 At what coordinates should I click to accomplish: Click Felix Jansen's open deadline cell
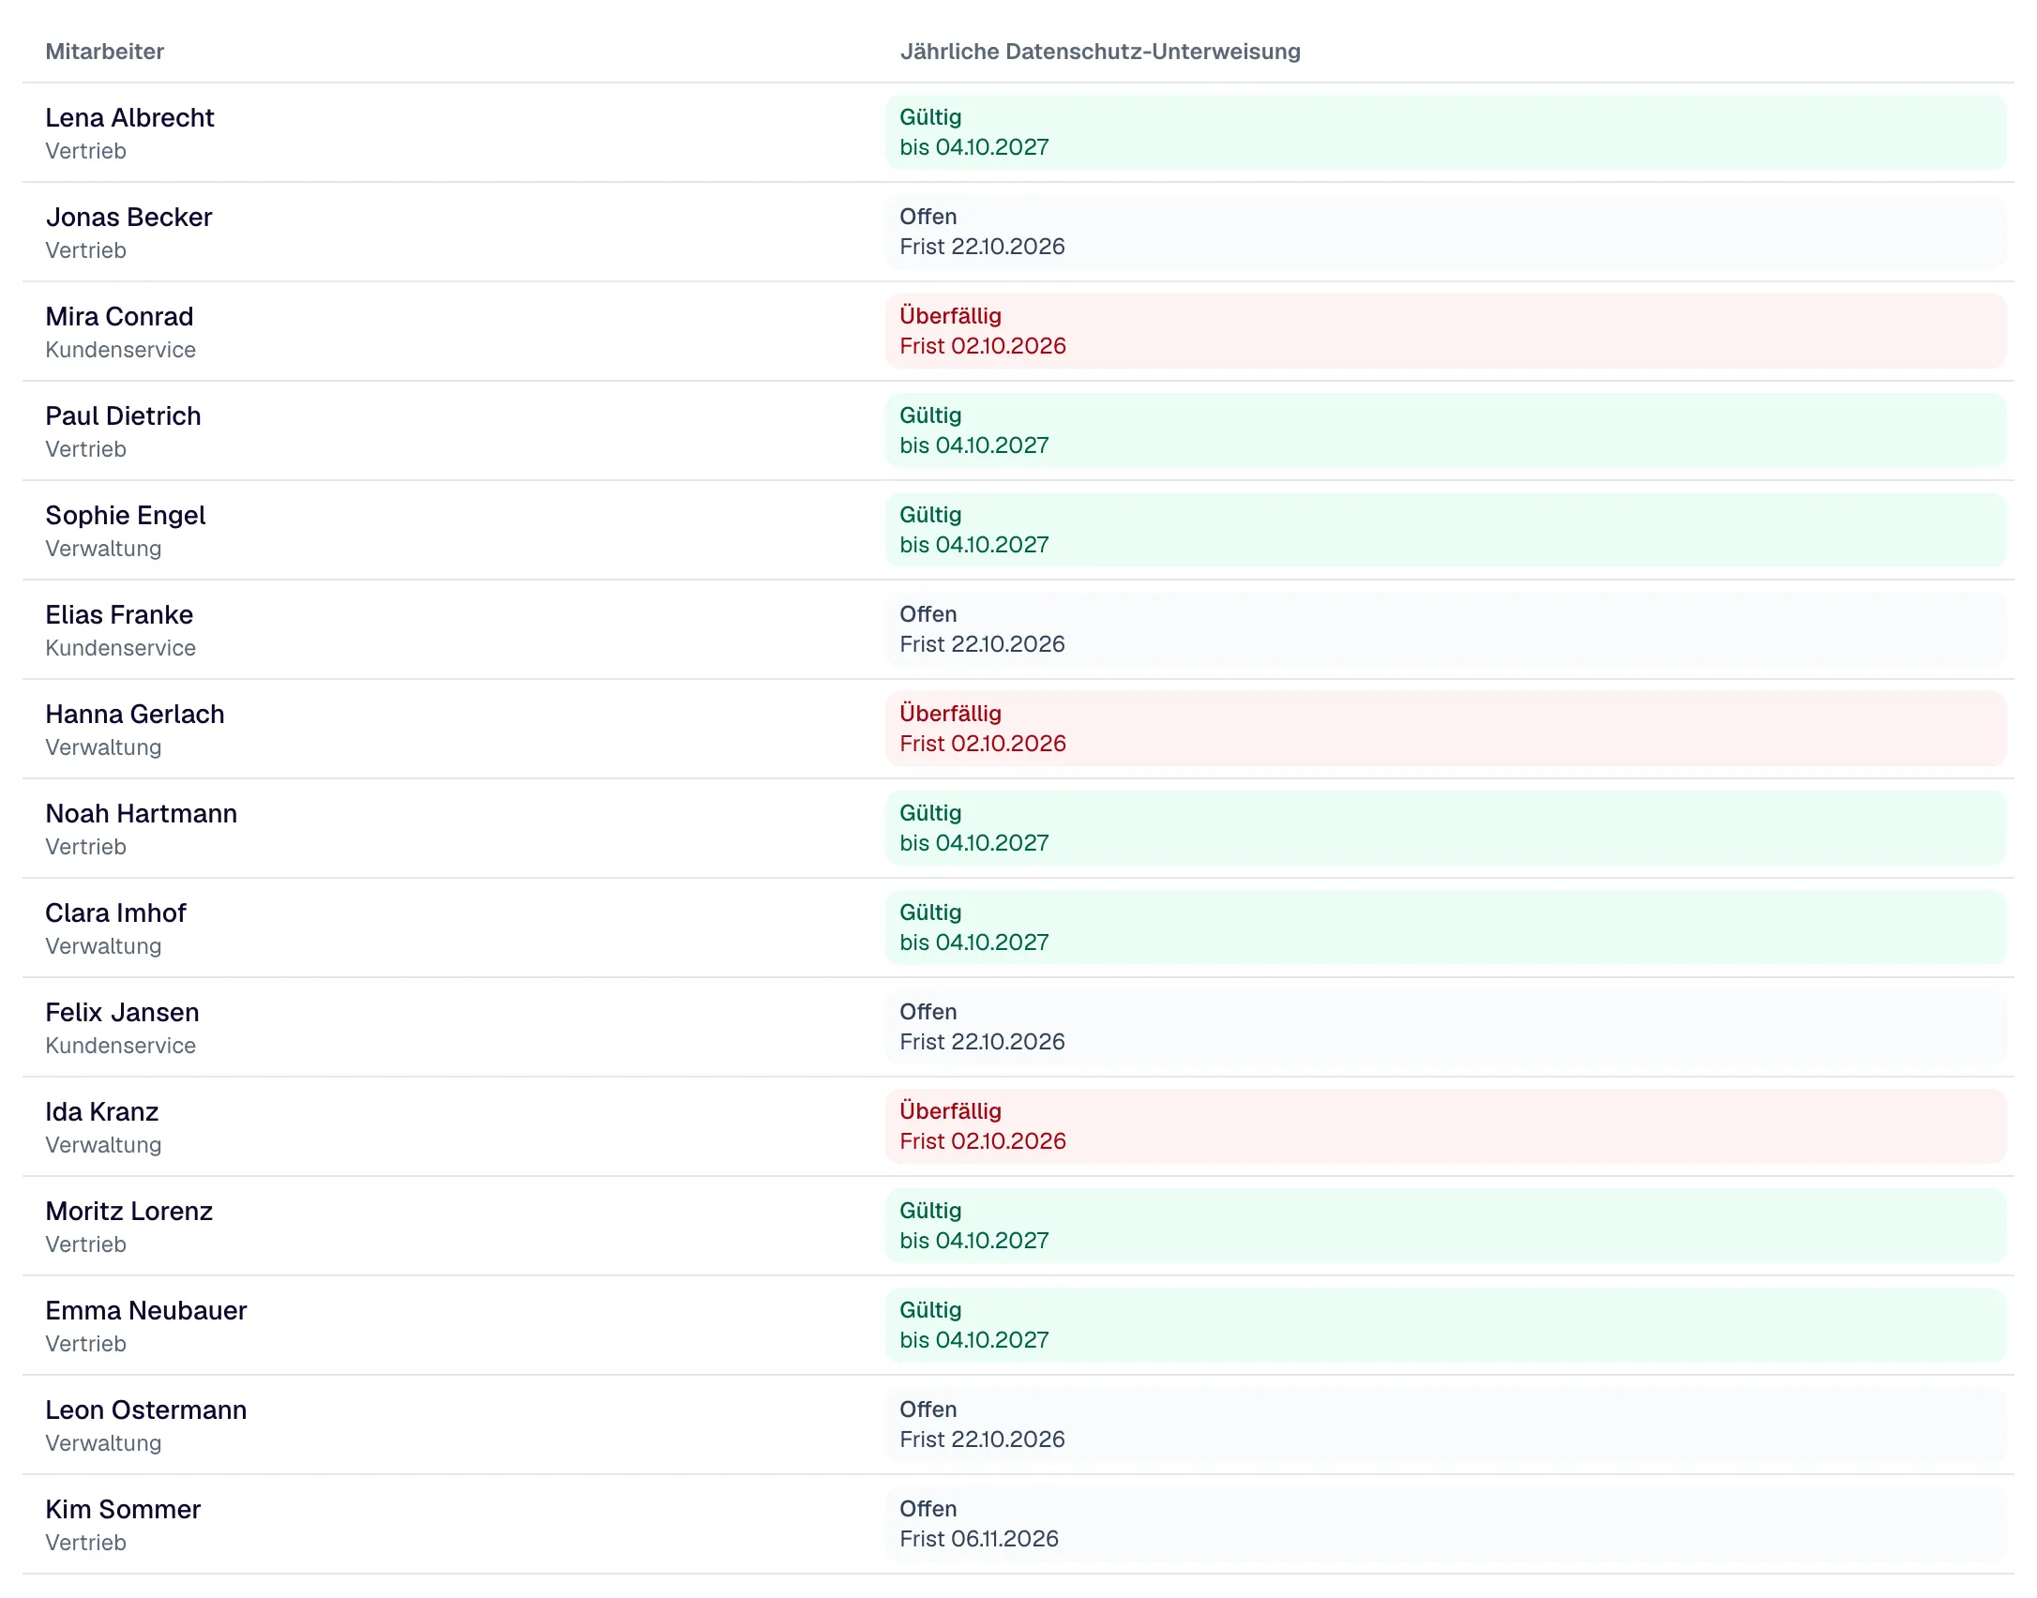pos(1445,1027)
